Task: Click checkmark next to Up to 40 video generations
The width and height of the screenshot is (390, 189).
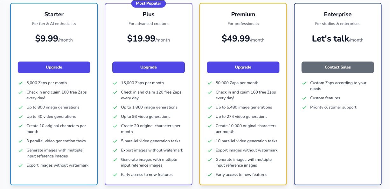Action: click(x=20, y=117)
